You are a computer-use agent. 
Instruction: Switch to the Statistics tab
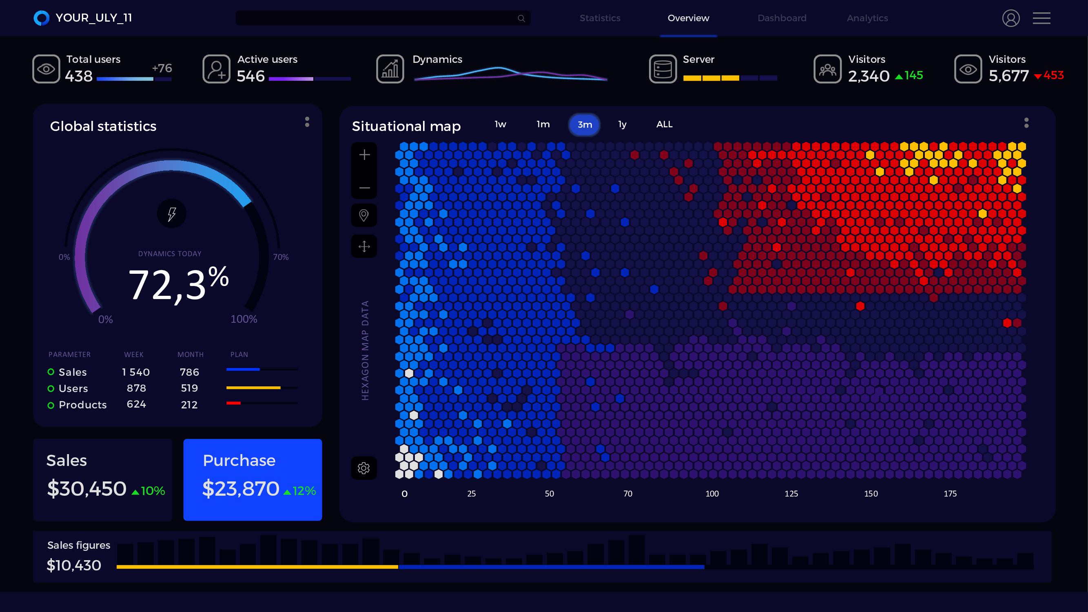click(600, 18)
